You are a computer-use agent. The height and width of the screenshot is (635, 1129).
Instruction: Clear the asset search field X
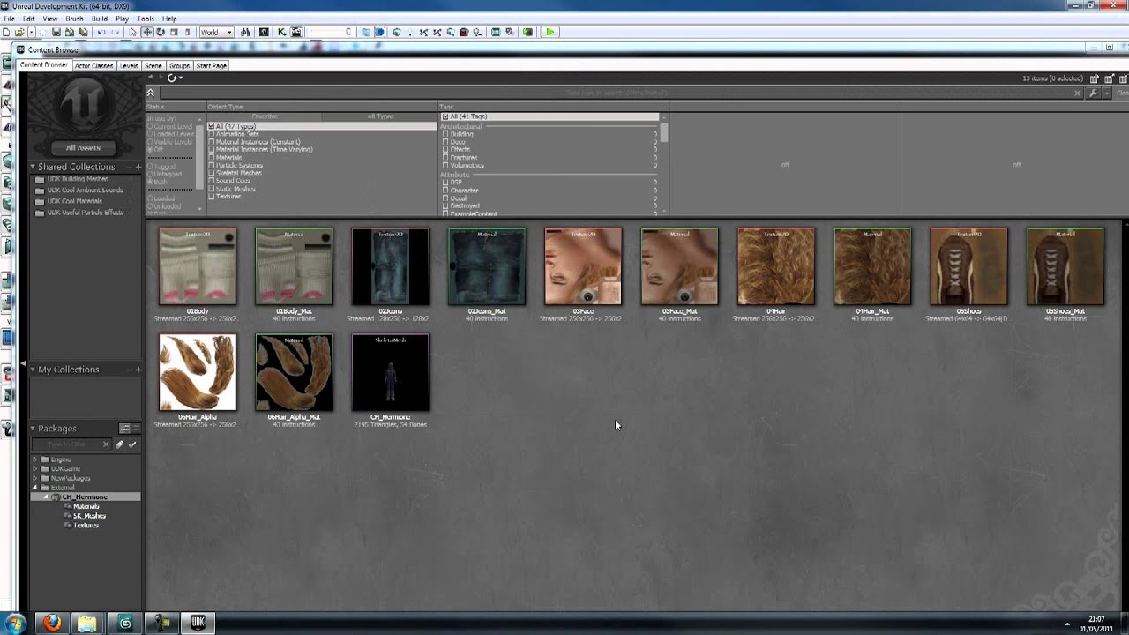pyautogui.click(x=1077, y=93)
